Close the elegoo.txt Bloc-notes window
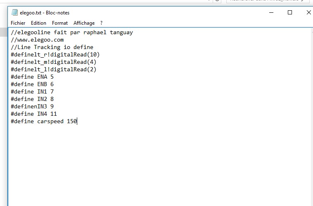The width and height of the screenshot is (313, 206). pyautogui.click(x=308, y=12)
